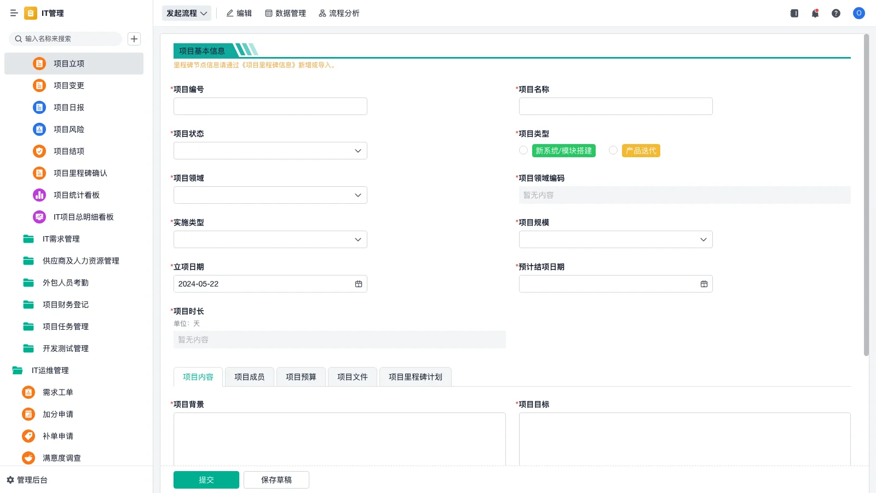Switch to the 项目里程碑计划 tab
This screenshot has width=876, height=493.
[416, 377]
